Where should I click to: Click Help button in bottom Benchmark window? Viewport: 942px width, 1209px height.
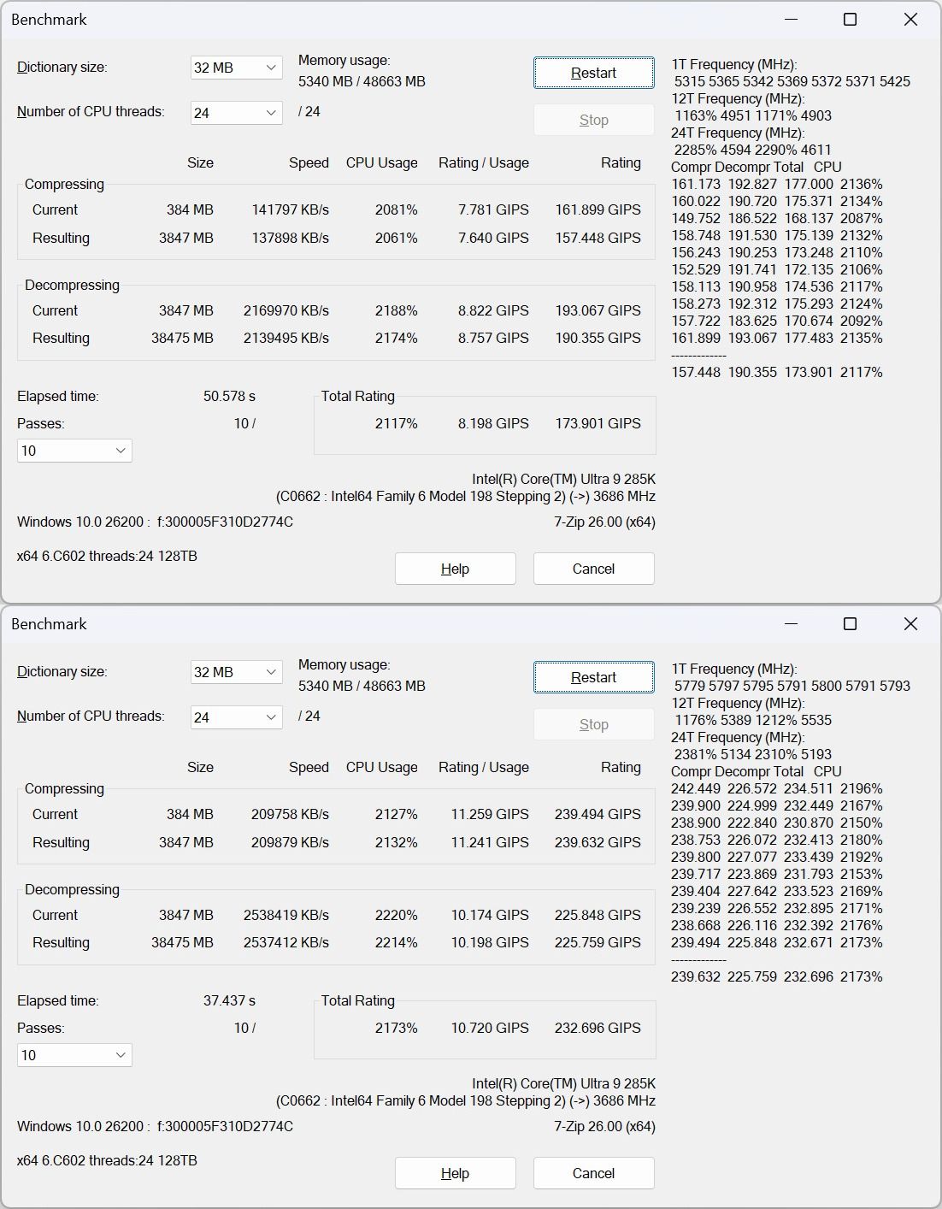[x=455, y=1173]
